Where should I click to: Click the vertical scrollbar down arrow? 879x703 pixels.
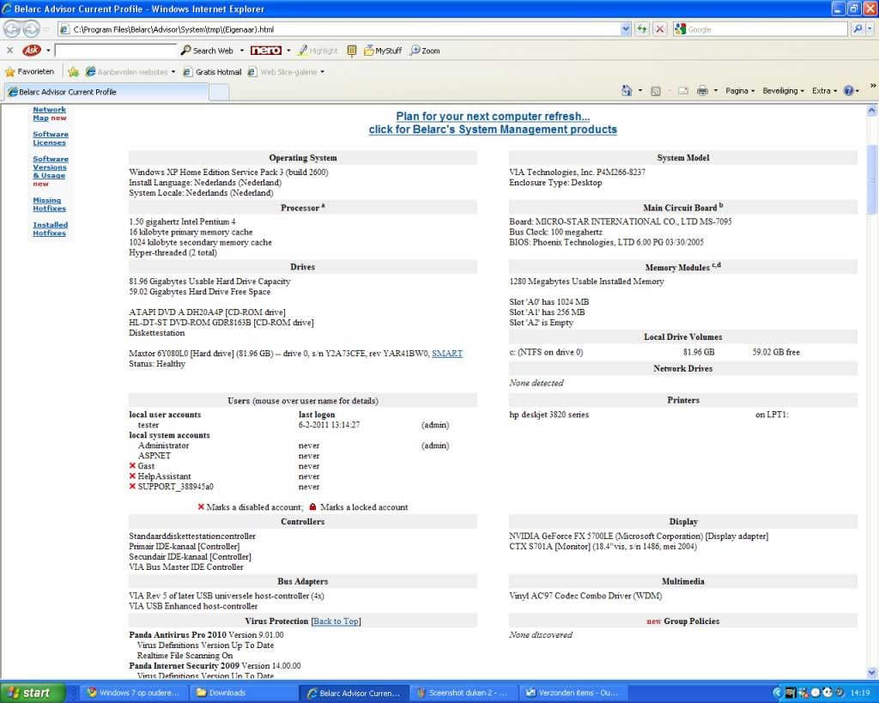[872, 672]
